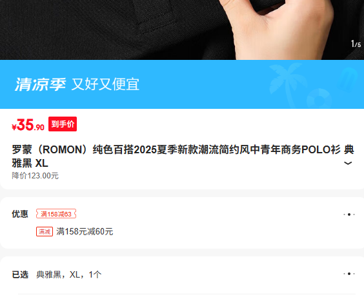Click the 1/5 image counter
This screenshot has width=364, height=304.
[x=356, y=44]
